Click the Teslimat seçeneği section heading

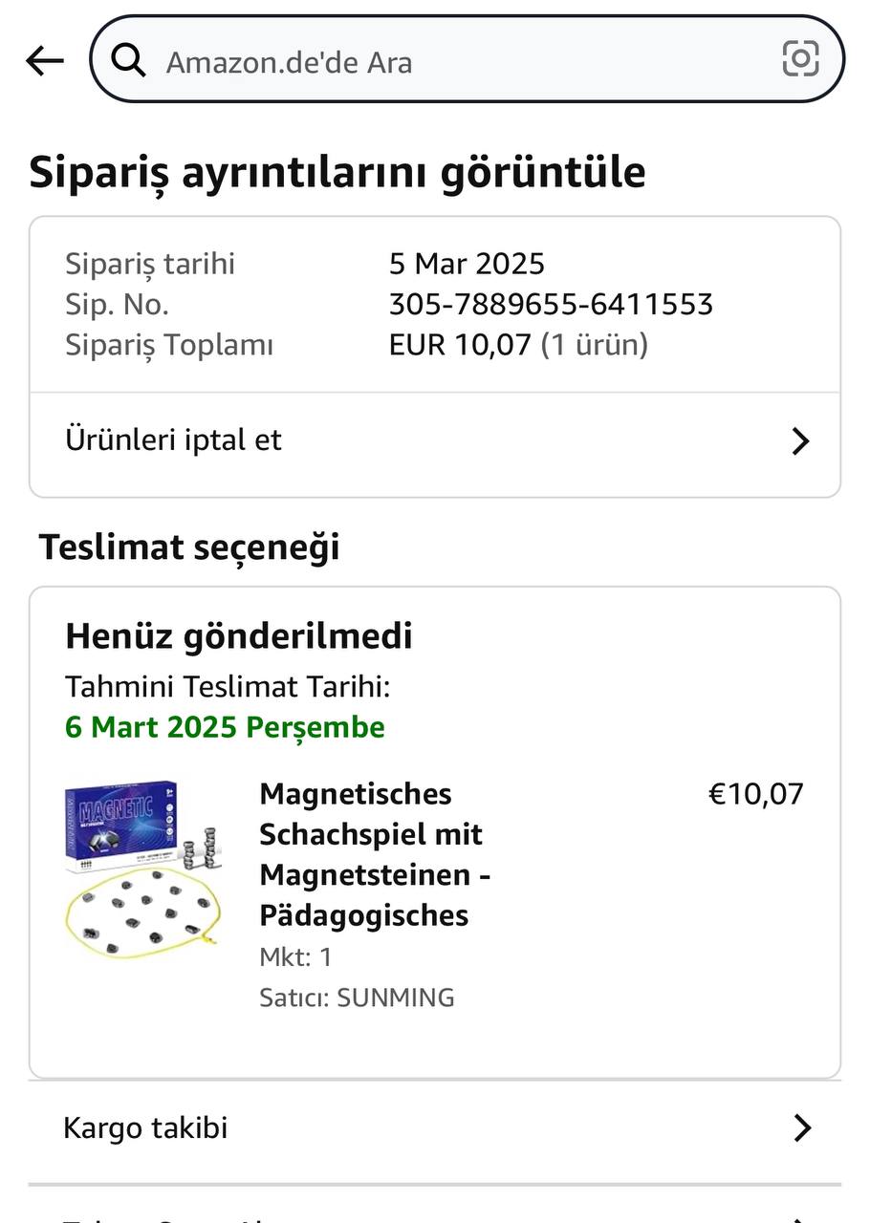pos(189,547)
